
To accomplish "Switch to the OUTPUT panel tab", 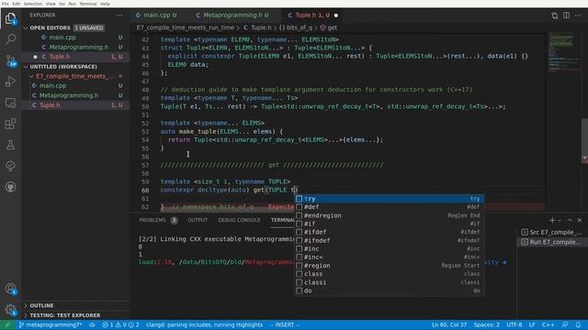I will point(198,220).
